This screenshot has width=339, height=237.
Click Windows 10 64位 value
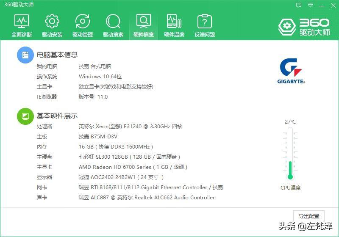(x=100, y=77)
